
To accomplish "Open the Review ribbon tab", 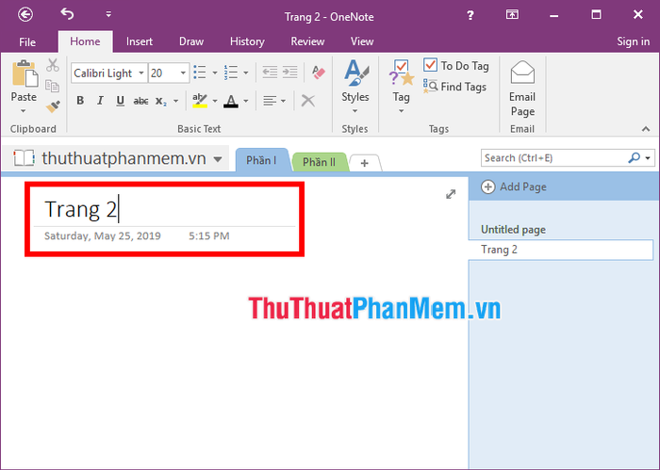I will (x=307, y=41).
